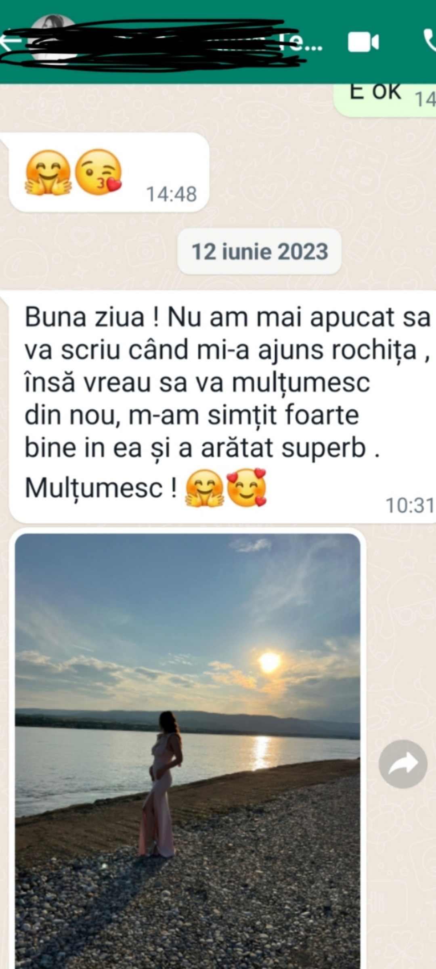The height and width of the screenshot is (969, 436).
Task: Tap the "12 iunie 2023" date chip
Action: 260,252
